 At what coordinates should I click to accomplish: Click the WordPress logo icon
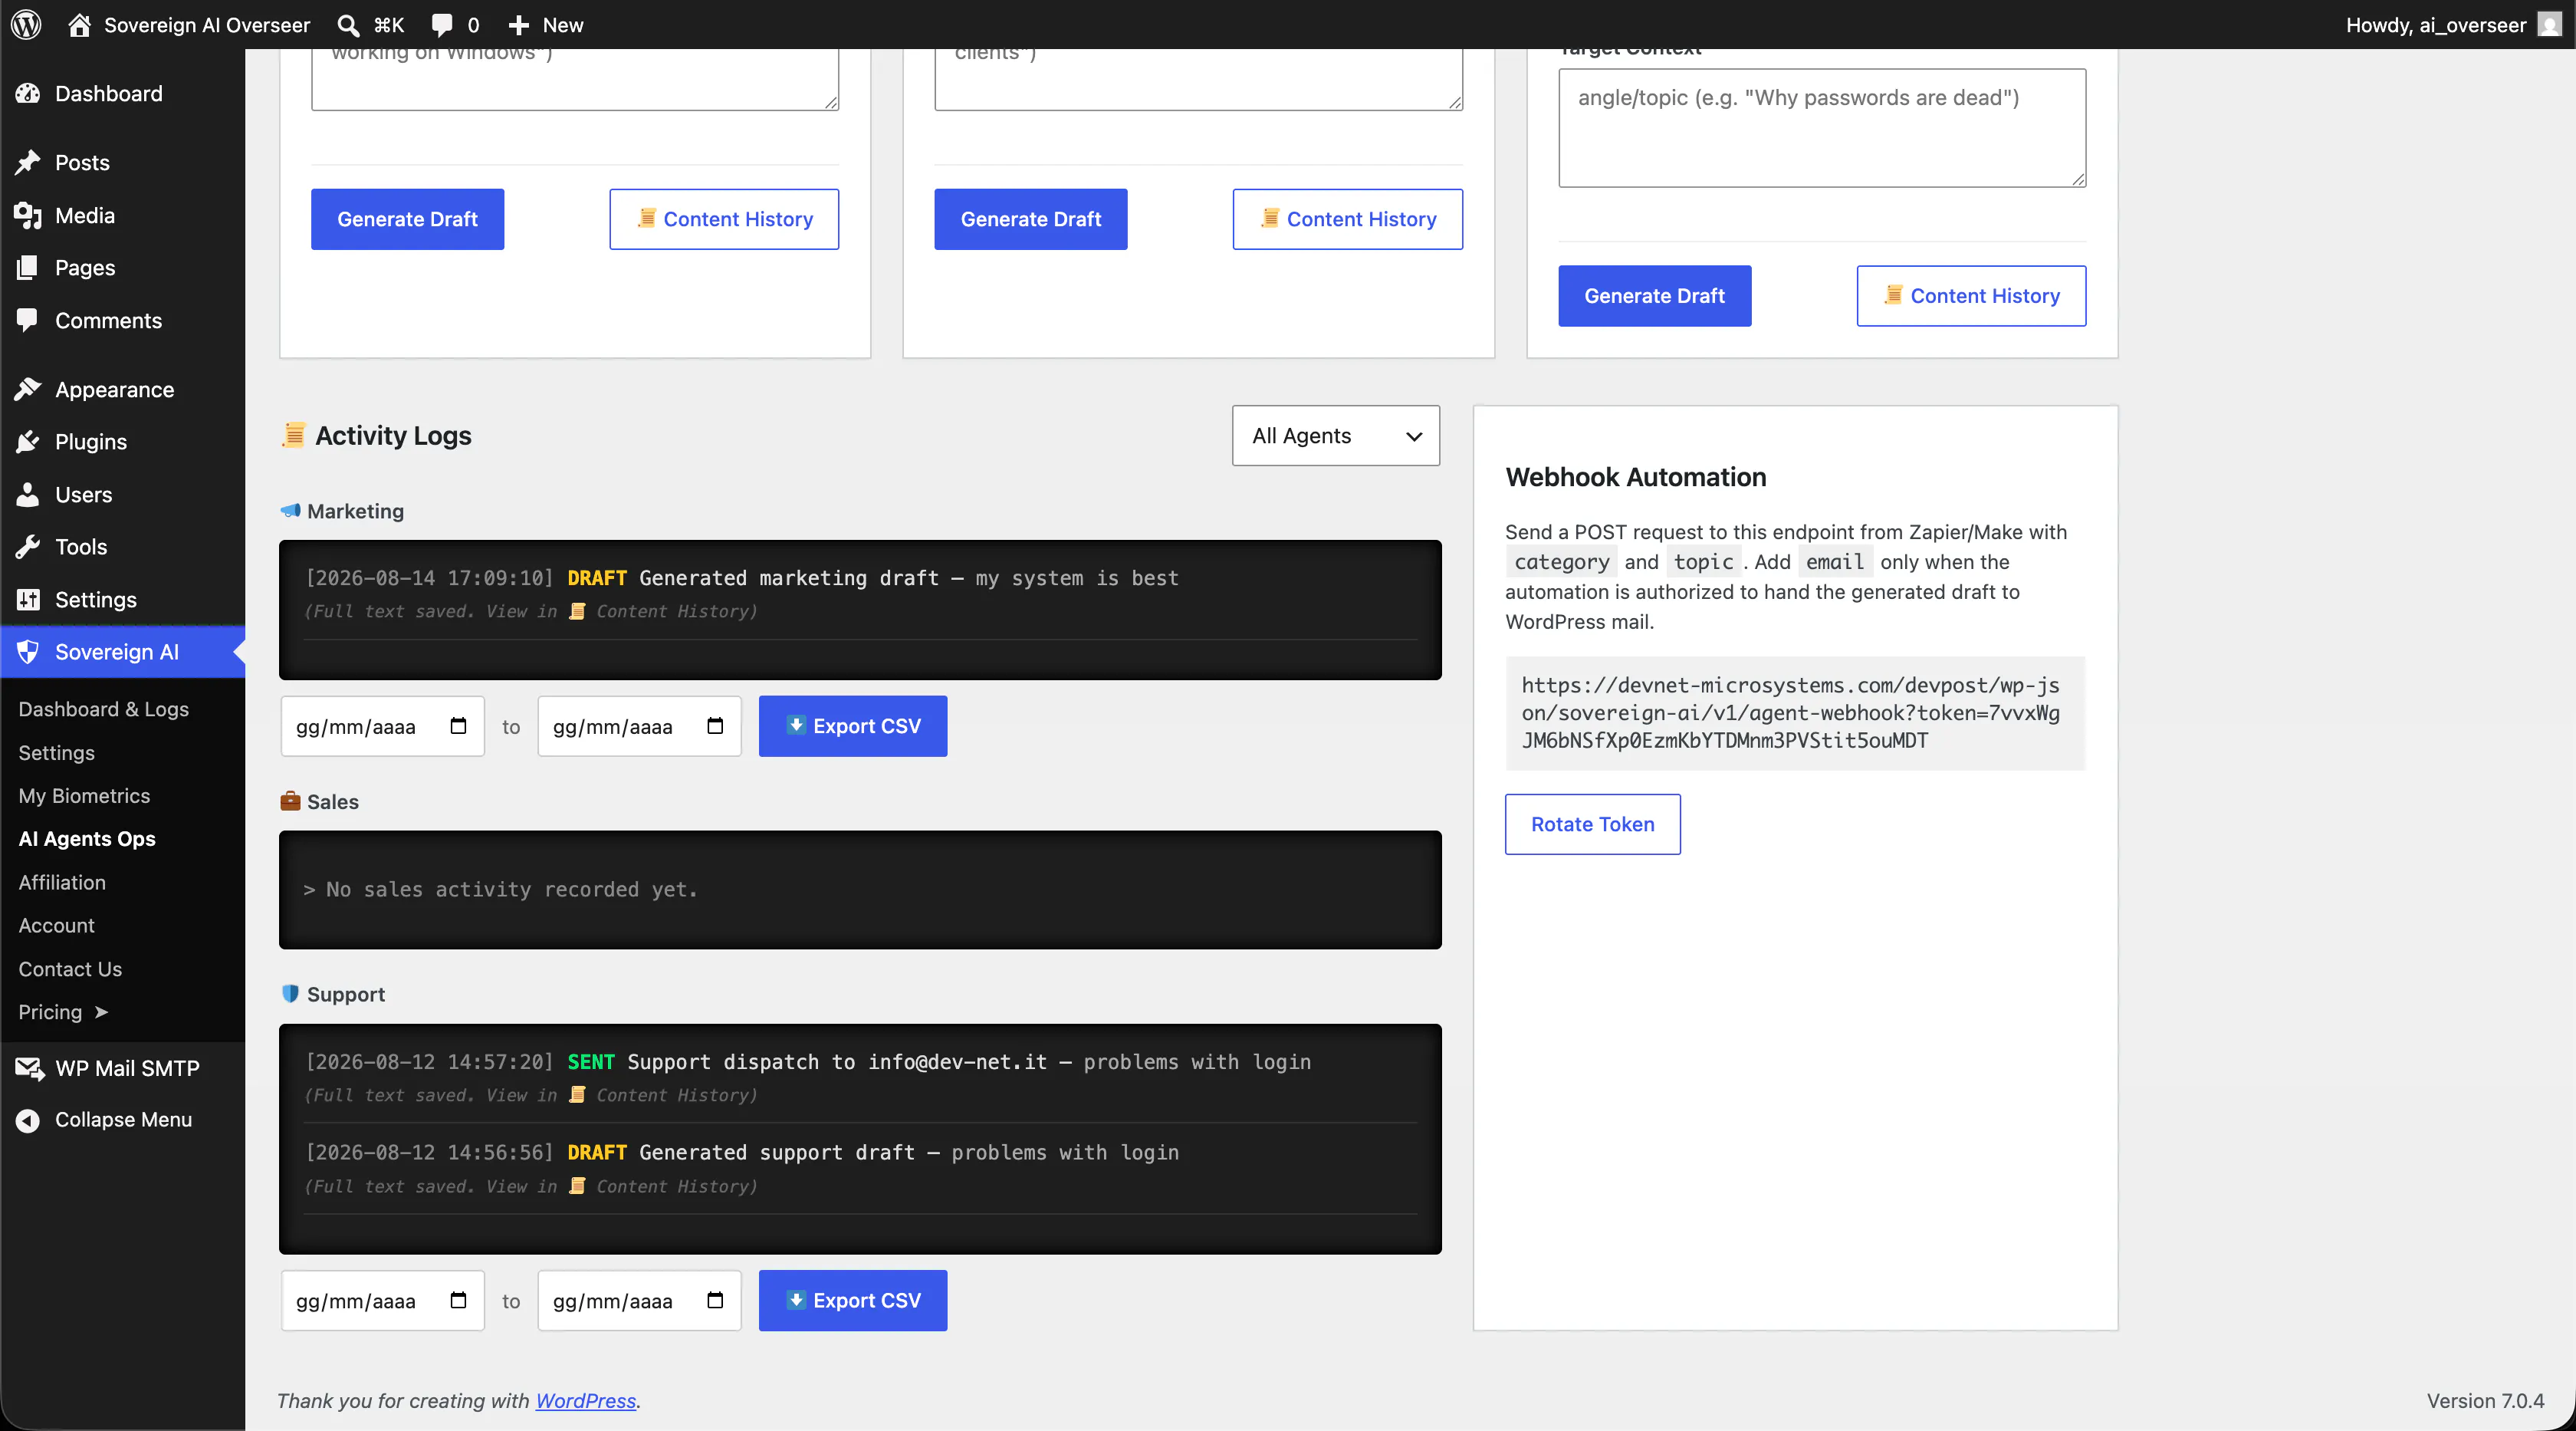[x=26, y=24]
